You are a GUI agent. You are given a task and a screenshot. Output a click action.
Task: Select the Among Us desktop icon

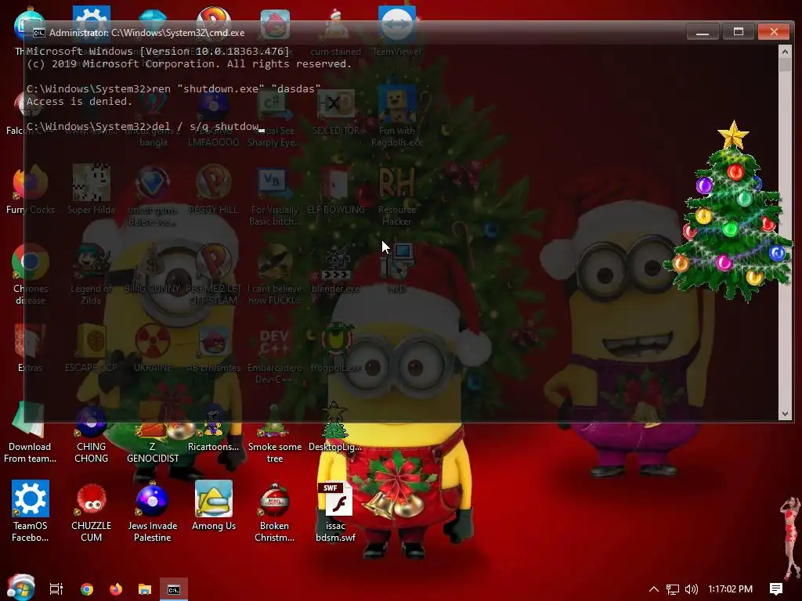(214, 506)
